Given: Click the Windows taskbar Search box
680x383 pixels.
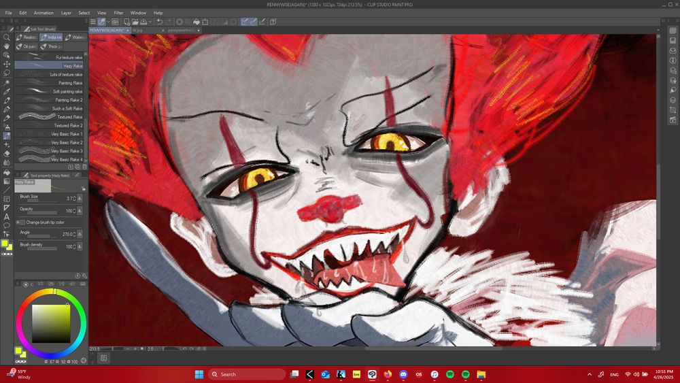Looking at the screenshot, I should pos(247,374).
